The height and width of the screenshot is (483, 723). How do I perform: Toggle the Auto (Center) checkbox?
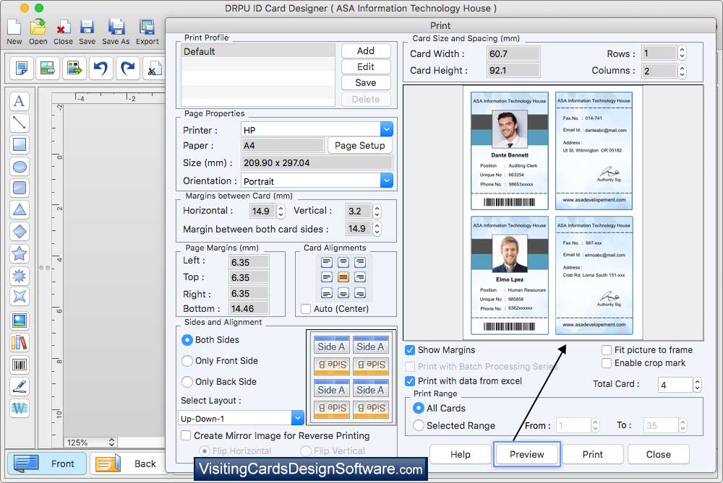306,309
